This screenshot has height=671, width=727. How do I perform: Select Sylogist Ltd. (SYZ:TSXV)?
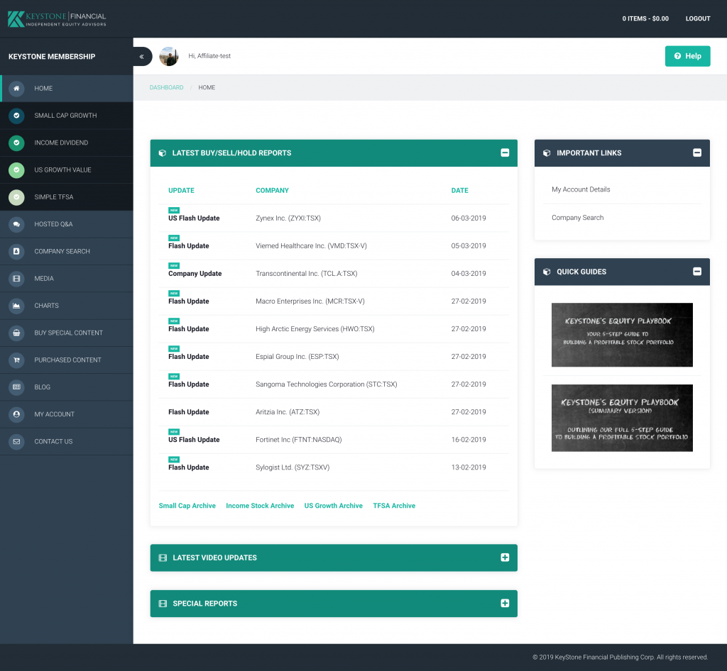click(293, 467)
